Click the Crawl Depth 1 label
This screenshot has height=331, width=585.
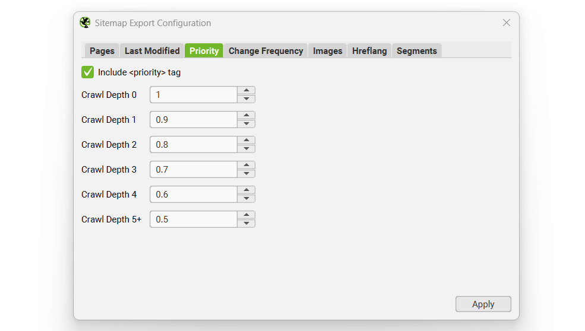point(109,120)
